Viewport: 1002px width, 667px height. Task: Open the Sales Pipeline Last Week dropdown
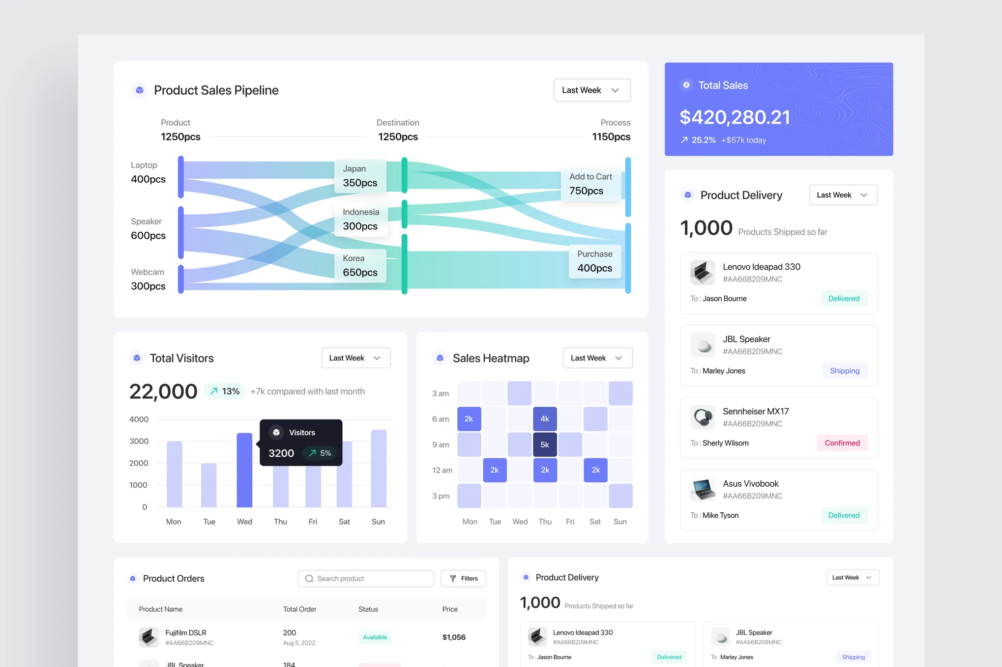[x=591, y=90]
